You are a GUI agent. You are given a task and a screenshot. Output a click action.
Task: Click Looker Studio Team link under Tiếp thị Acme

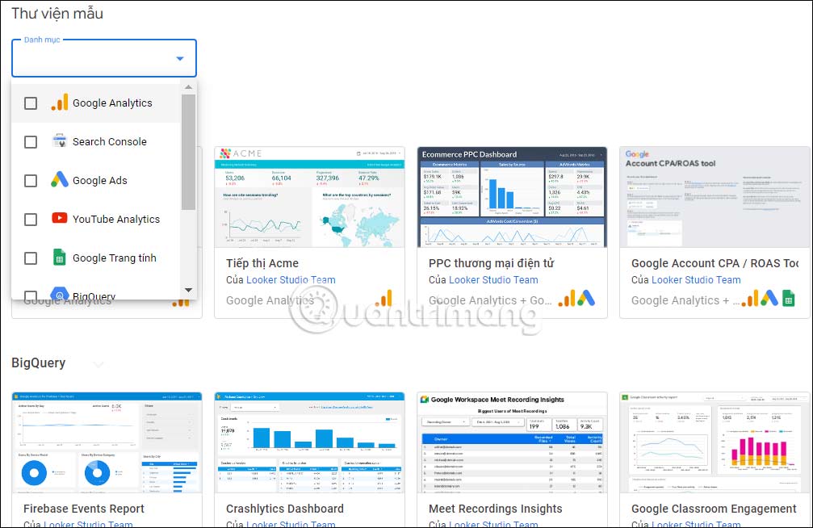click(x=291, y=280)
